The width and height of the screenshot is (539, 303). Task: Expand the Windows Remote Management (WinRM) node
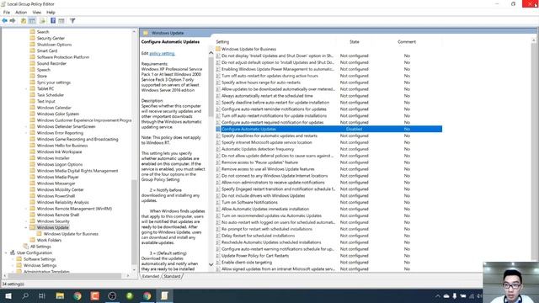pyautogui.click(x=26, y=209)
